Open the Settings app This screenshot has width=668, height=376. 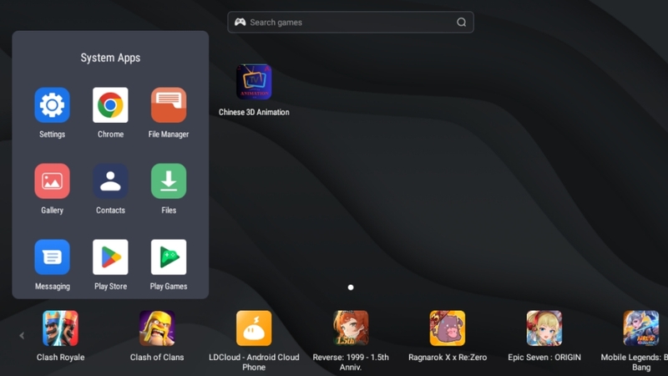click(52, 105)
